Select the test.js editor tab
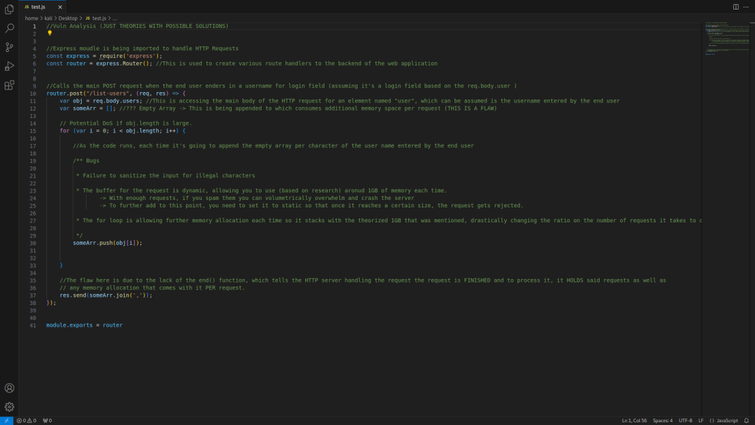 38,7
